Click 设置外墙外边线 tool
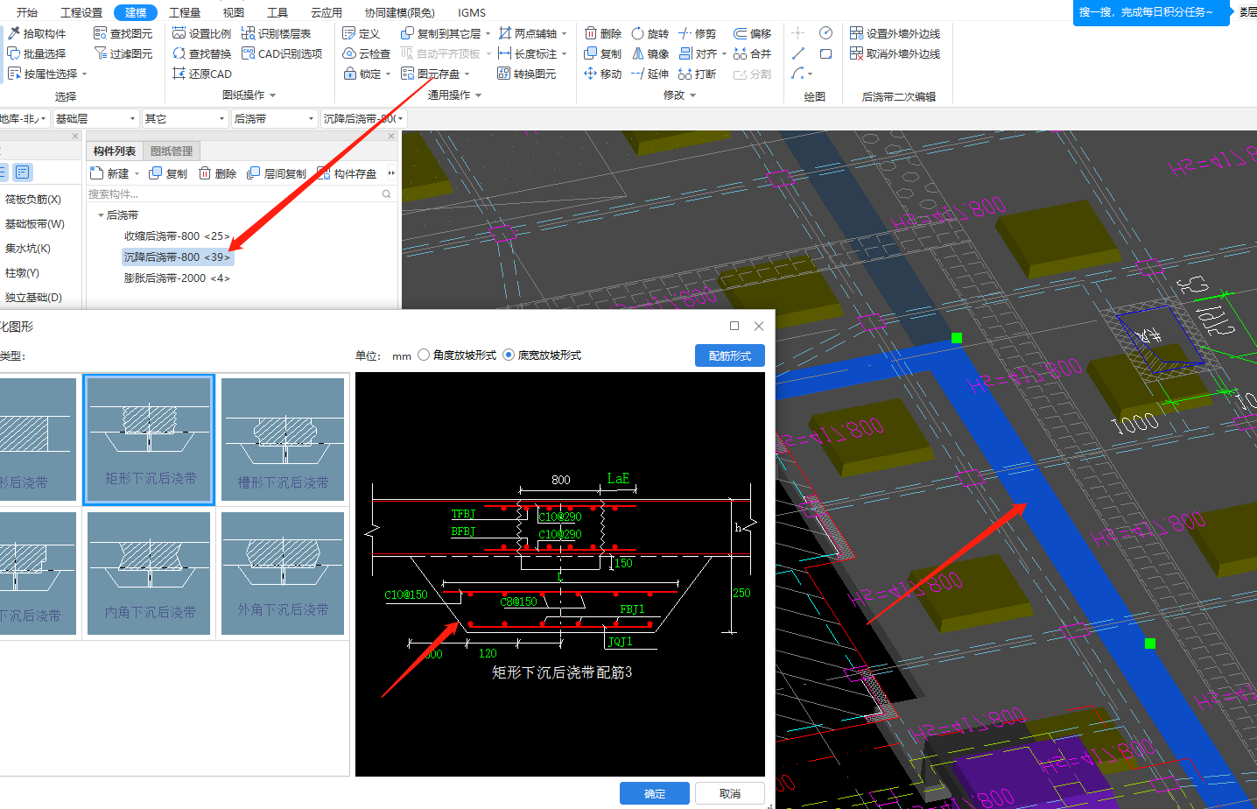The height and width of the screenshot is (809, 1257). (x=895, y=33)
